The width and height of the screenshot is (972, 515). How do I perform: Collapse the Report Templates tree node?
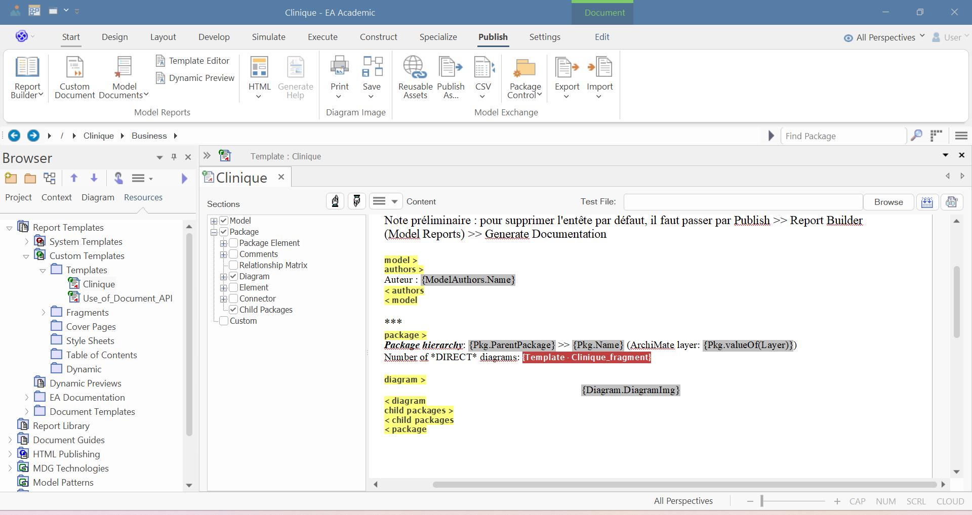[x=10, y=228]
